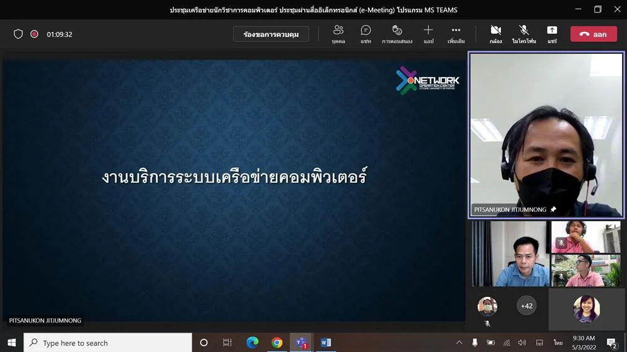This screenshot has width=627, height=352.
Task: Close the Teams meeting window
Action: 618,9
